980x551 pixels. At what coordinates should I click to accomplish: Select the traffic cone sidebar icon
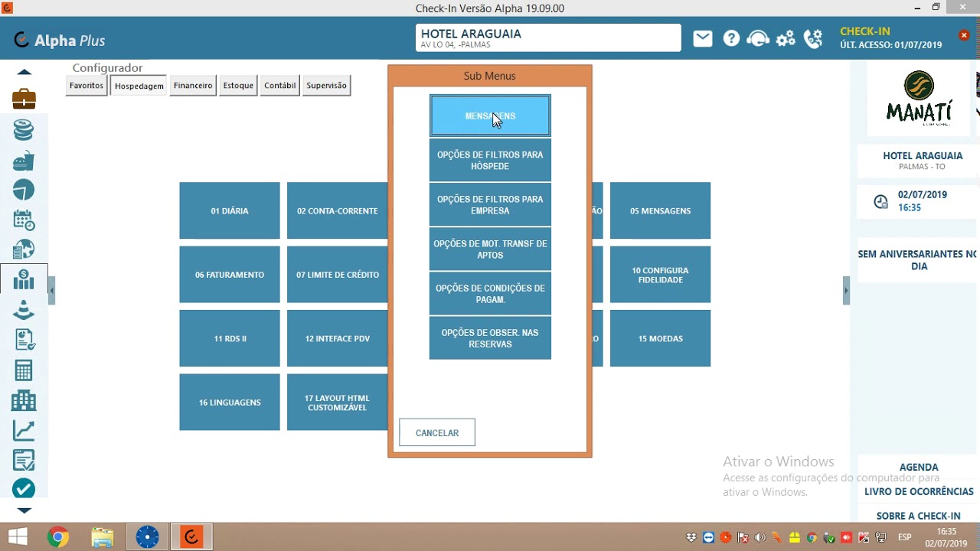[x=24, y=309]
